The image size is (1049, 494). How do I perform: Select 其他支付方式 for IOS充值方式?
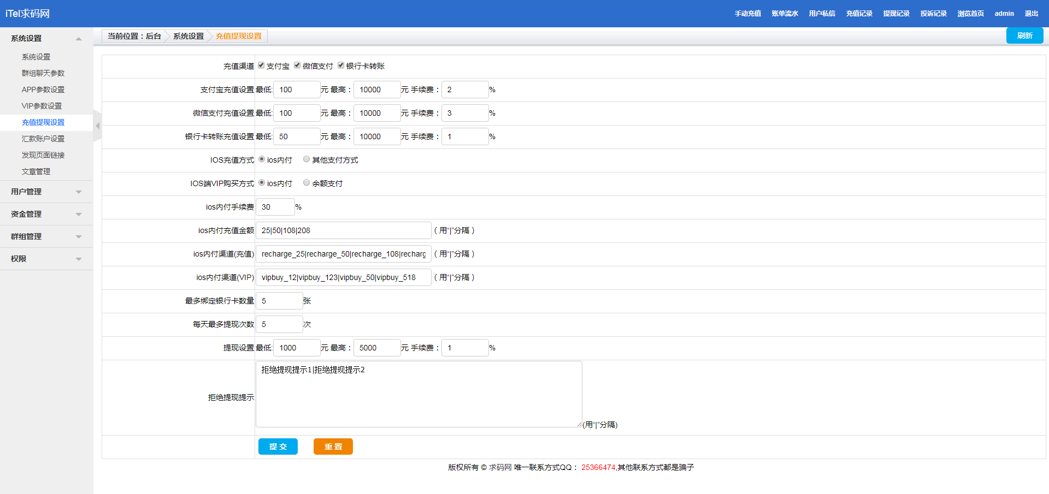point(307,159)
